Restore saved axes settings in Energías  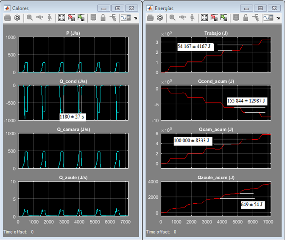[224, 18]
